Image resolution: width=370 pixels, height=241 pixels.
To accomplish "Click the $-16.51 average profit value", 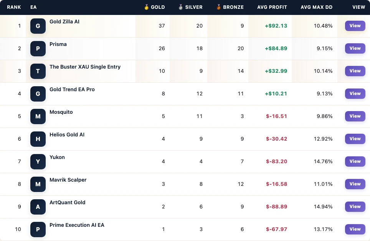I will pyautogui.click(x=277, y=116).
